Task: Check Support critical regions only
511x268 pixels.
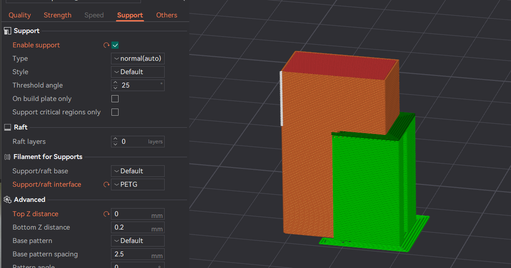Action: (x=115, y=112)
